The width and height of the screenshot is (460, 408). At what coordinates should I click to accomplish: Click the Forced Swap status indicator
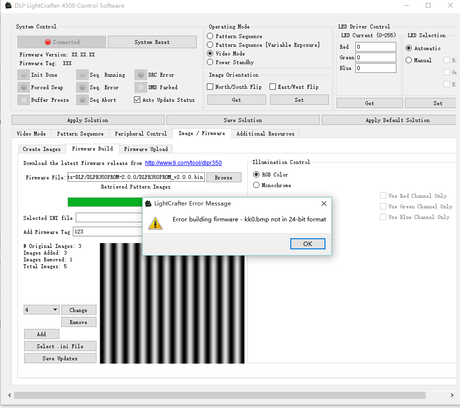pyautogui.click(x=24, y=87)
